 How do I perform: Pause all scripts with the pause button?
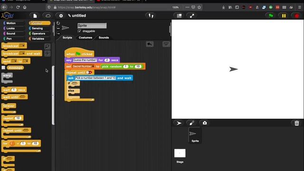tap(284, 16)
